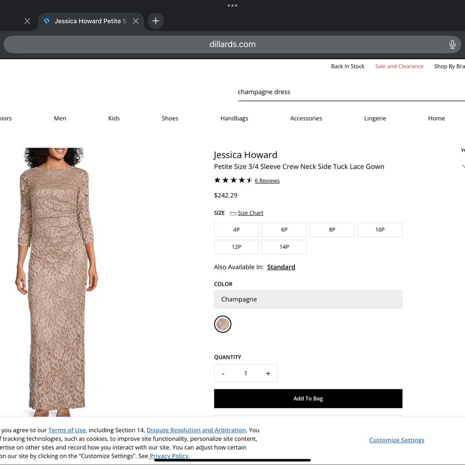Click the champagne lace gown product image
The image size is (465, 465).
pyautogui.click(x=56, y=282)
